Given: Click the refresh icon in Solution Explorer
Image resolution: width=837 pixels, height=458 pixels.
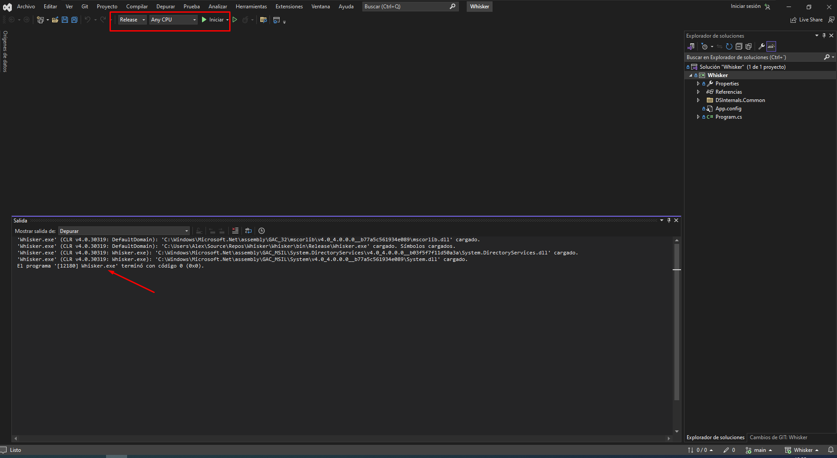Looking at the screenshot, I should 729,46.
